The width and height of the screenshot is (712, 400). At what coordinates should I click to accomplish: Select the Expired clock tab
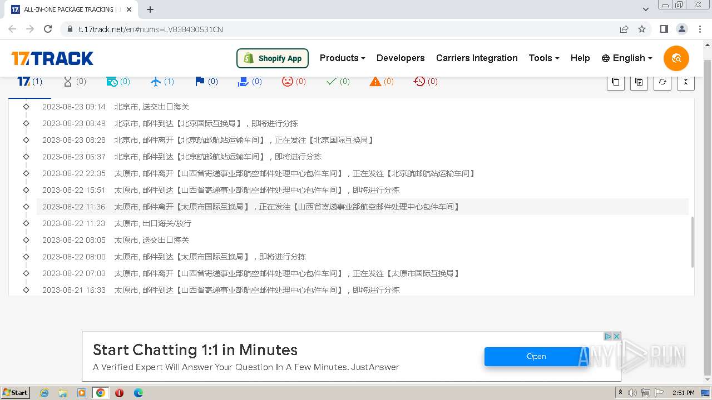tap(426, 81)
